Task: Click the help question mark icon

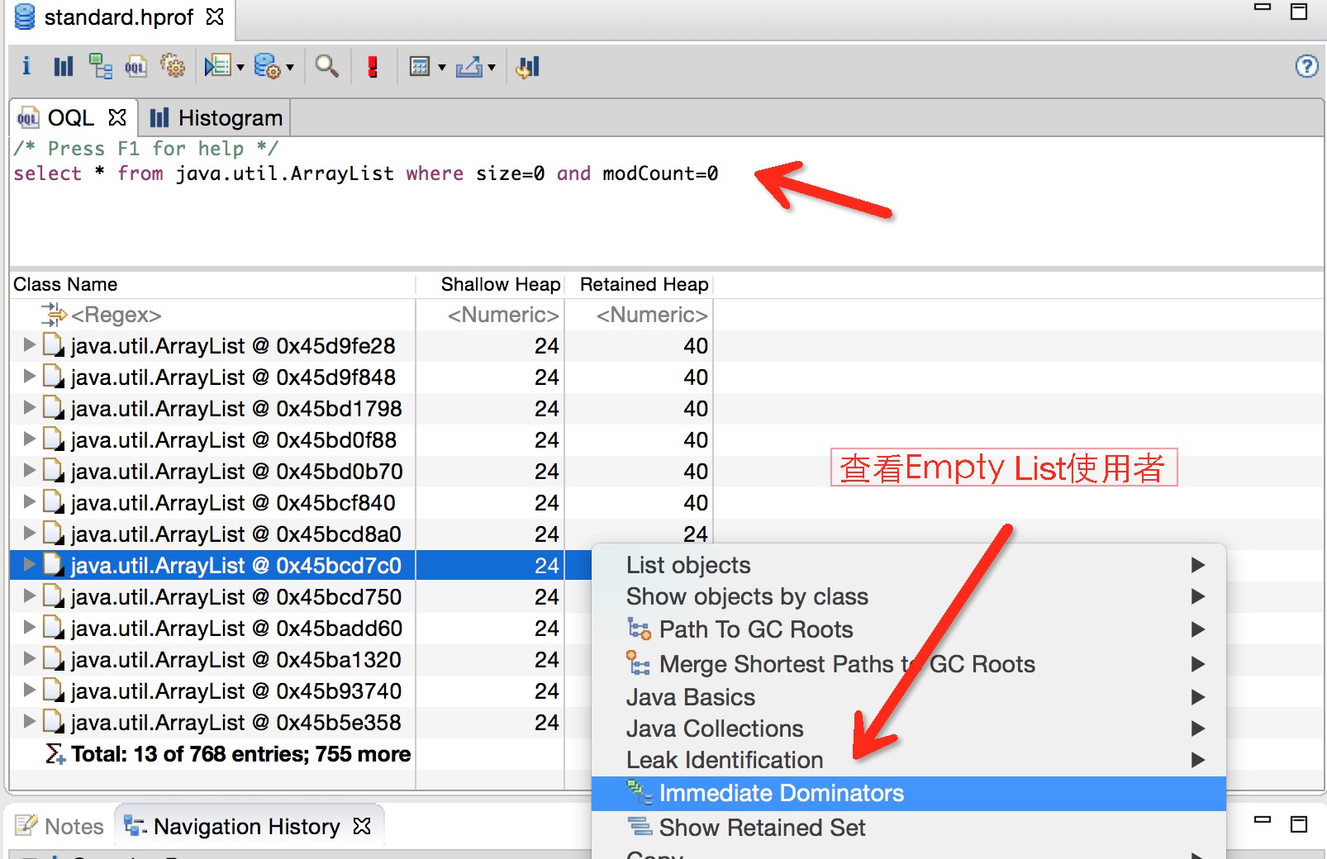Action: [x=1306, y=66]
